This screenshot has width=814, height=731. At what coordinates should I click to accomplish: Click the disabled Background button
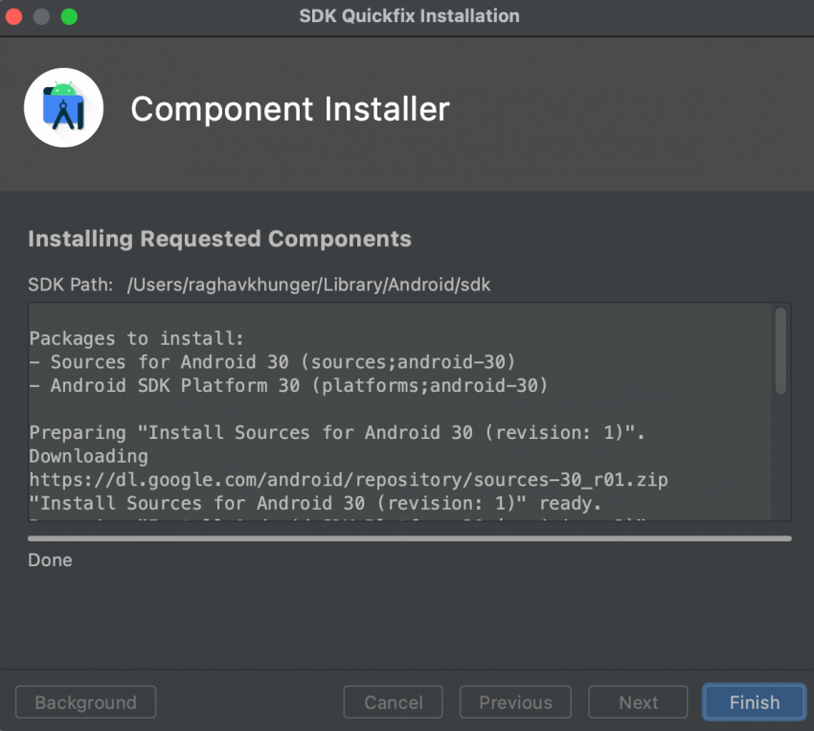tap(85, 702)
